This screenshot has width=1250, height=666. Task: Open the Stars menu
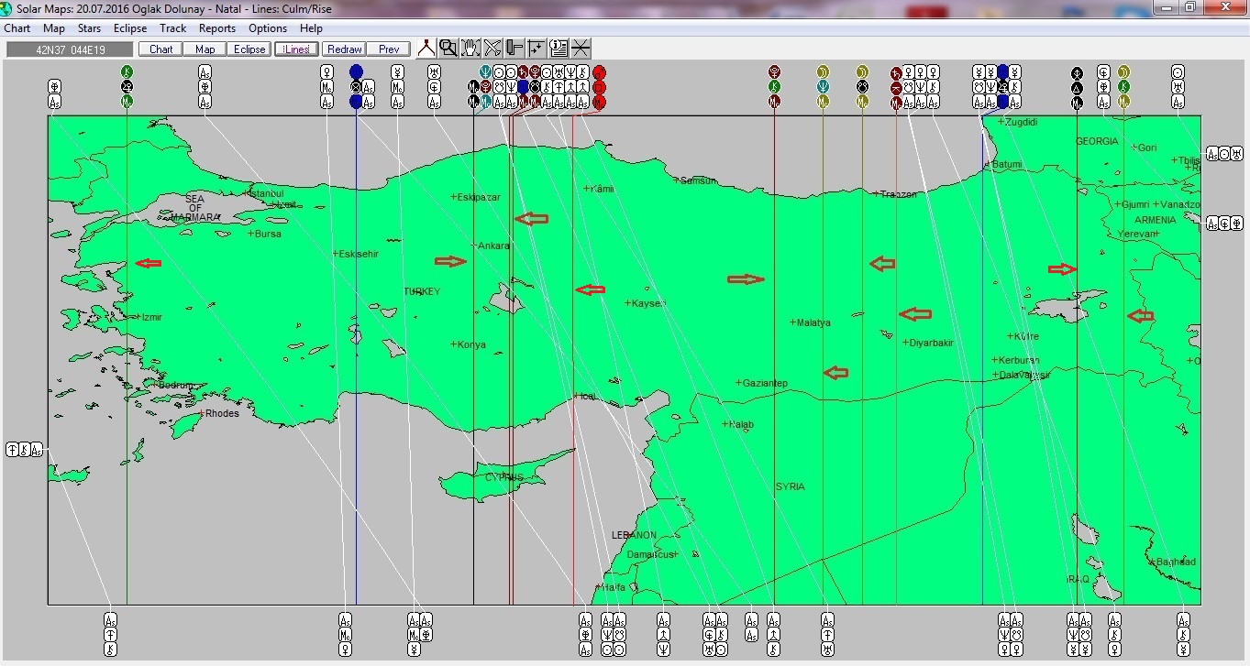[x=89, y=28]
